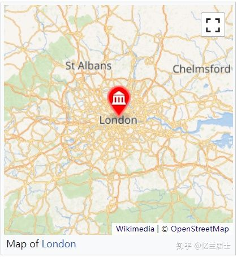The image size is (237, 257).
Task: Click the white building symbol inside pin
Action: pyautogui.click(x=119, y=98)
